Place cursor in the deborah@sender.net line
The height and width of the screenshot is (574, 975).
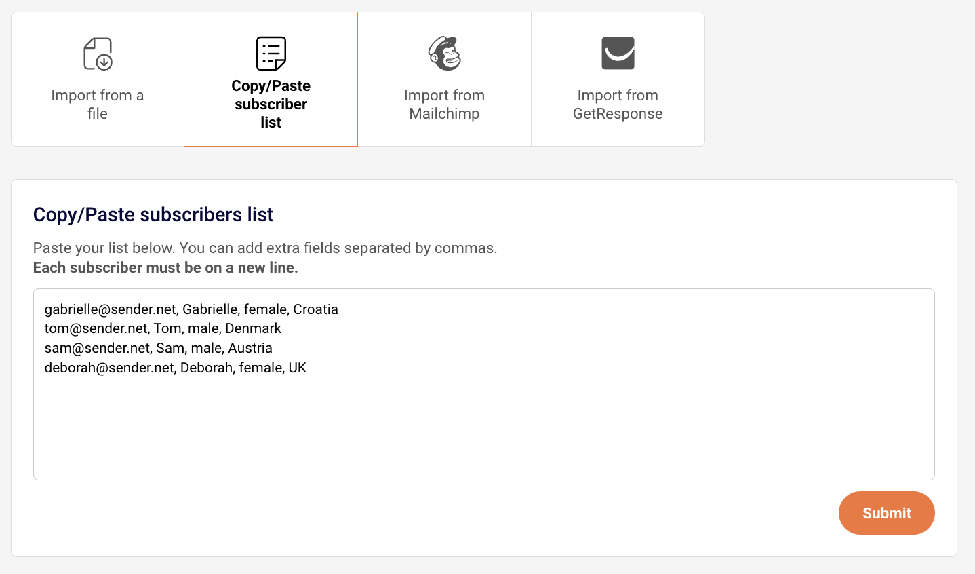point(109,368)
